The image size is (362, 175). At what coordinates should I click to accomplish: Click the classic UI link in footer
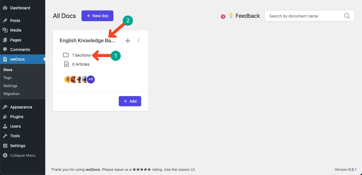185,170
